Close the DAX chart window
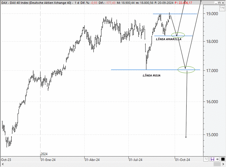This screenshot has height=167, width=226. click(223, 3)
